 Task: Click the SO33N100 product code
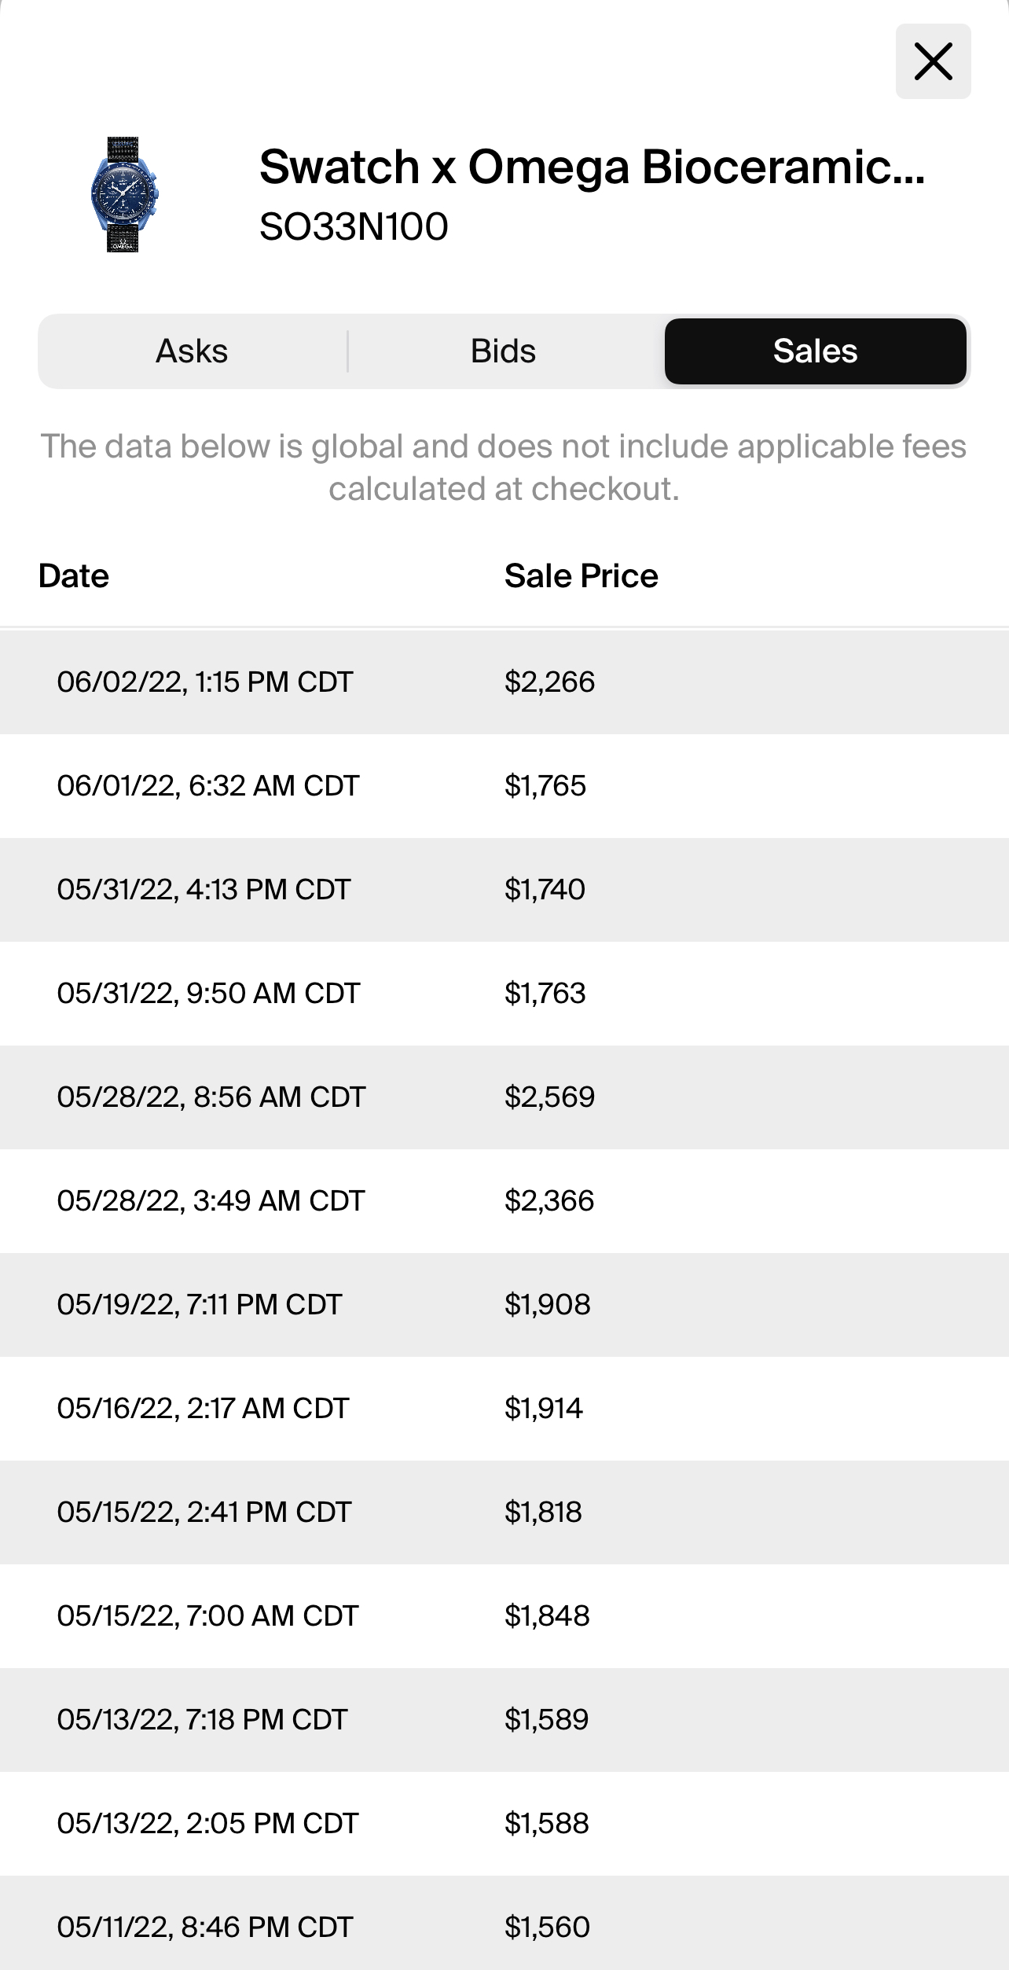(354, 226)
